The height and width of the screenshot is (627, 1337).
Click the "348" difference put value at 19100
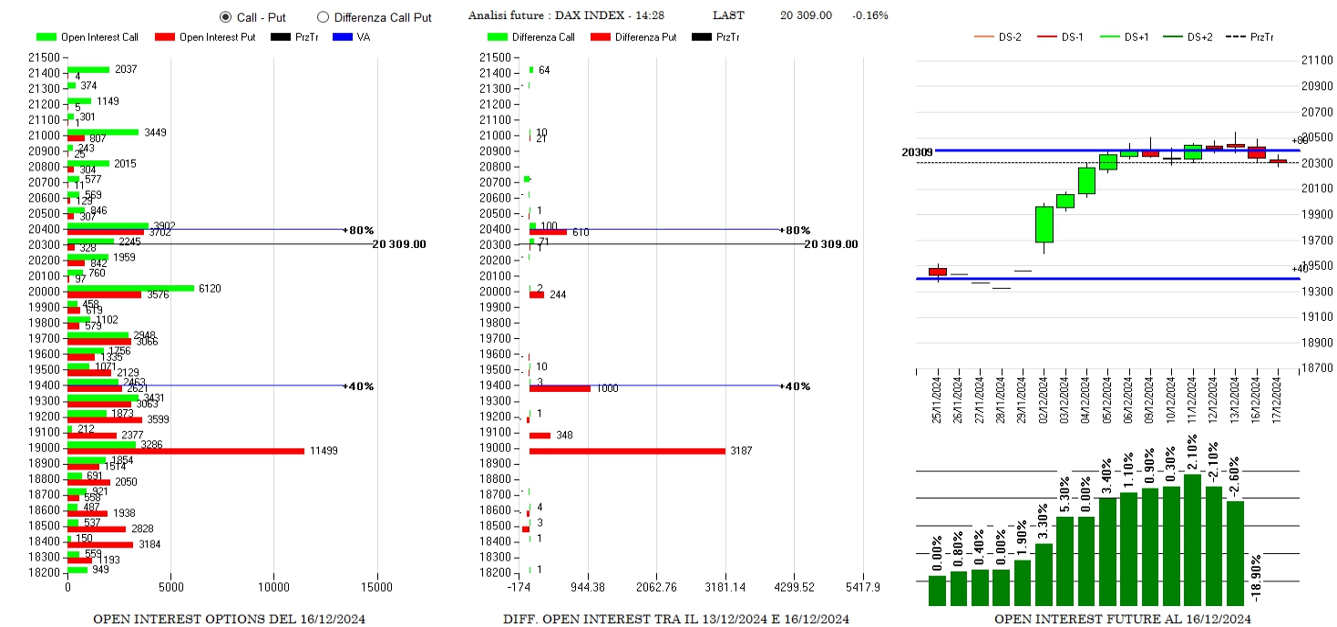(564, 436)
